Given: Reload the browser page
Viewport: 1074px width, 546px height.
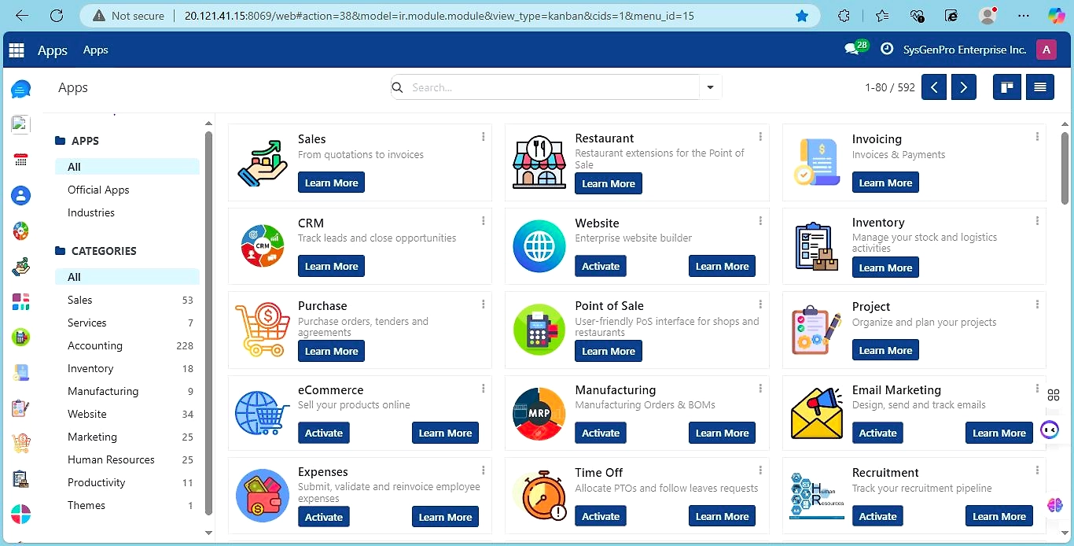Looking at the screenshot, I should pyautogui.click(x=56, y=16).
